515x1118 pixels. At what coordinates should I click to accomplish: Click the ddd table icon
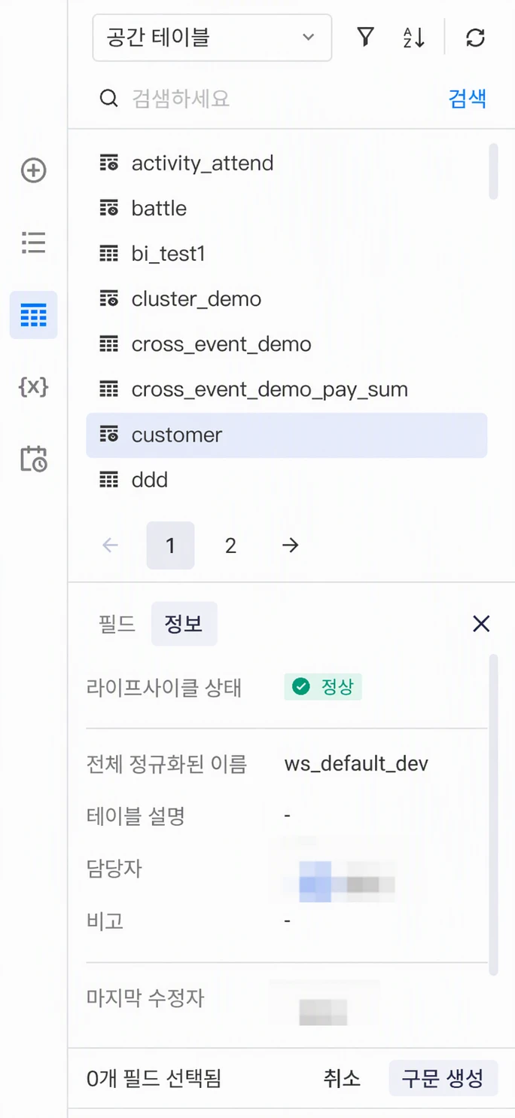(x=109, y=480)
